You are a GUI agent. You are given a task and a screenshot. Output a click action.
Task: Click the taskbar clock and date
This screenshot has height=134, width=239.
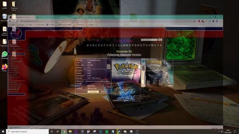pos(228,131)
